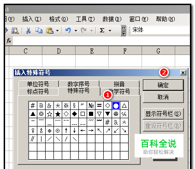Click the 取消 button
195x169 pixels.
coord(163,97)
